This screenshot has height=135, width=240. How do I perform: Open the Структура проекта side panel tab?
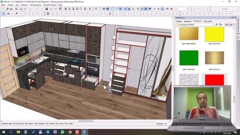coord(238,25)
